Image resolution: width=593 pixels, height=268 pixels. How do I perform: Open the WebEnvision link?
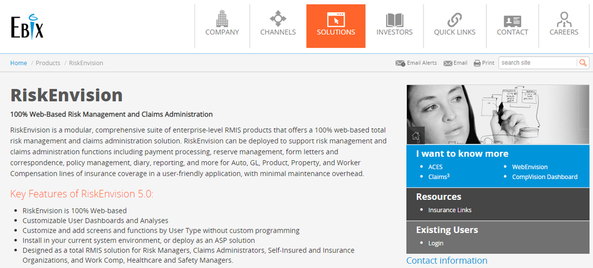point(530,167)
